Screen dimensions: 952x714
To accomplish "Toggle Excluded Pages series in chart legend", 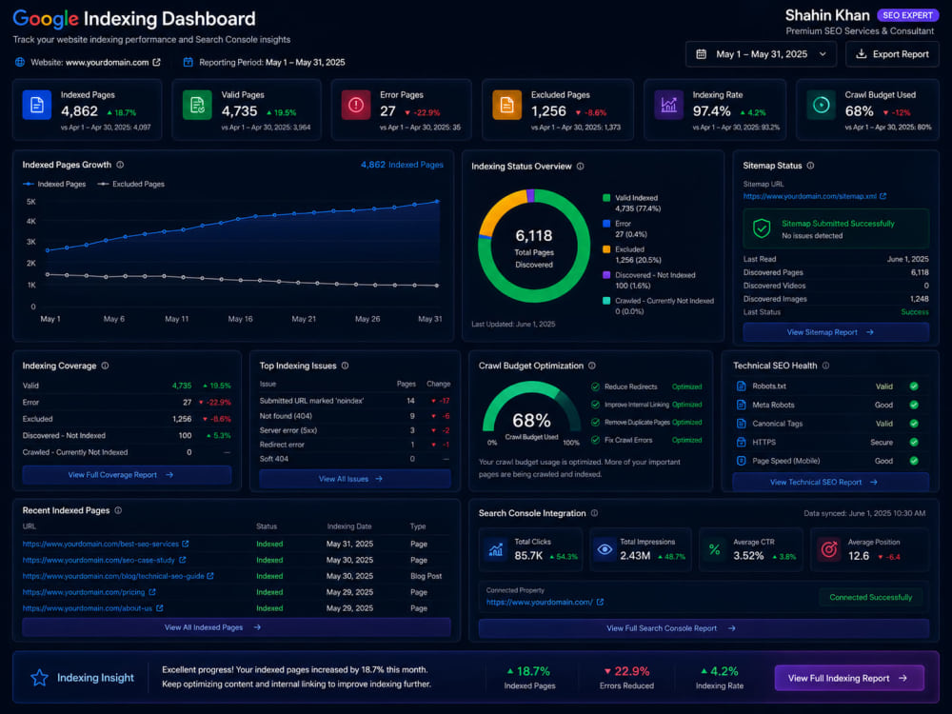I will tap(130, 184).
